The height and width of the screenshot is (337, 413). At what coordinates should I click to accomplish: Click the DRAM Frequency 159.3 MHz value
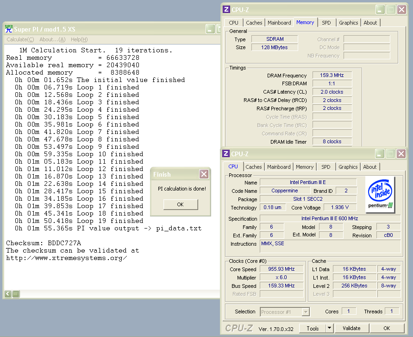coord(332,75)
